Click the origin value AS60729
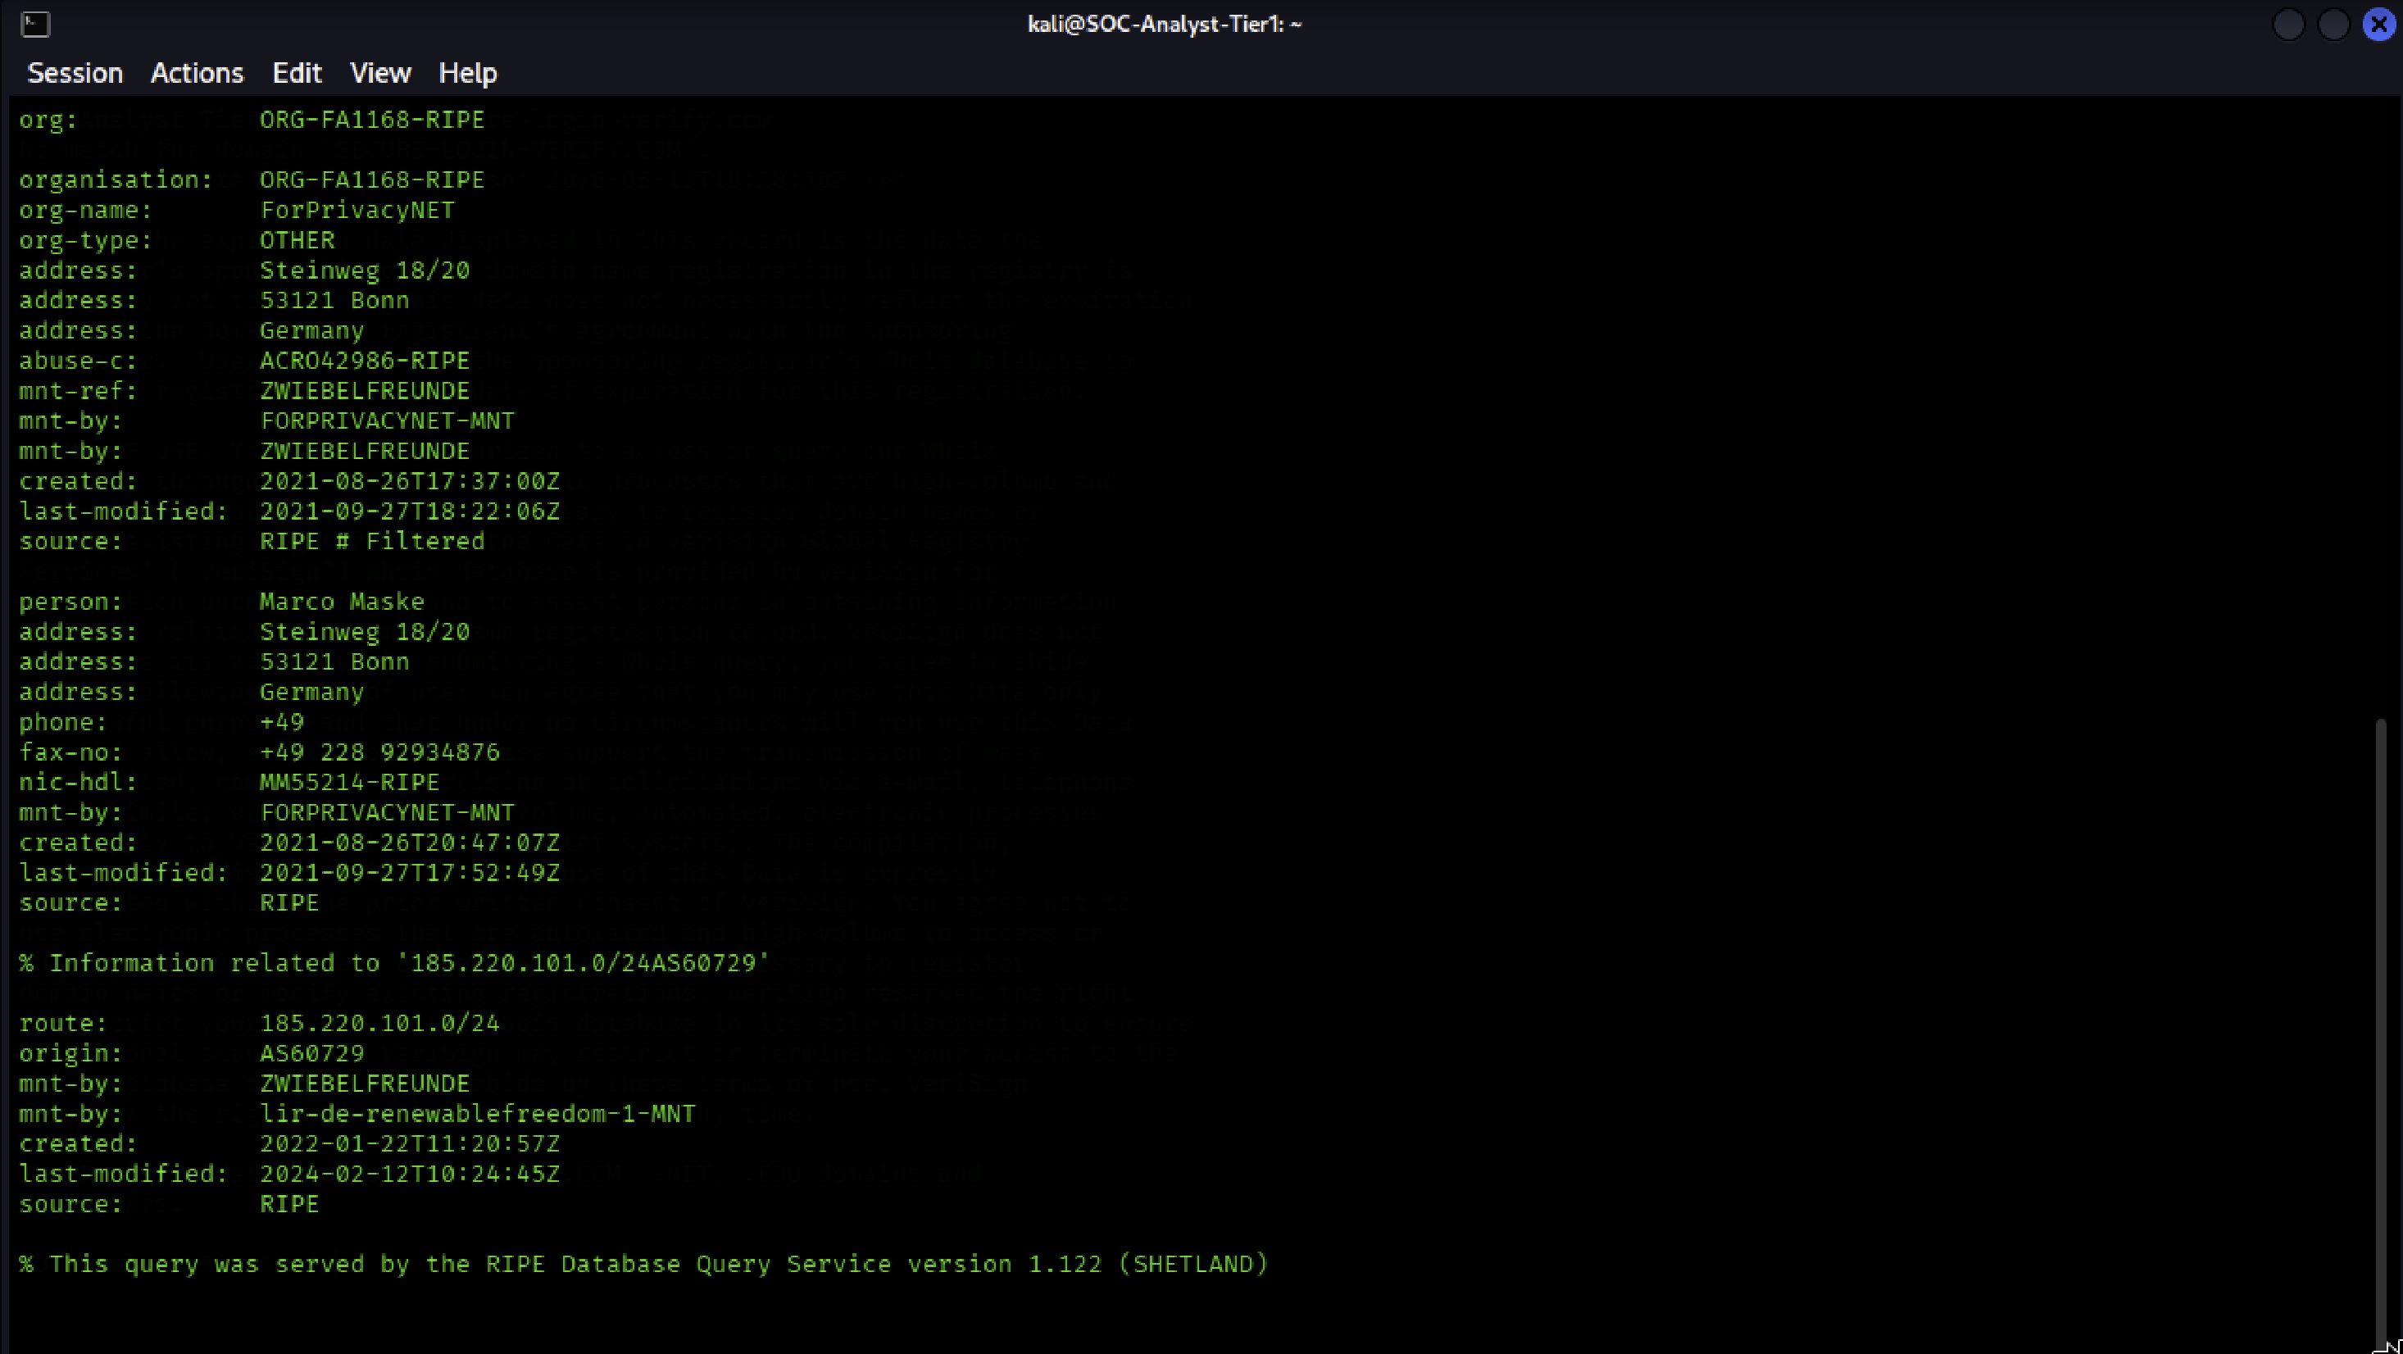Image resolution: width=2403 pixels, height=1354 pixels. [311, 1053]
